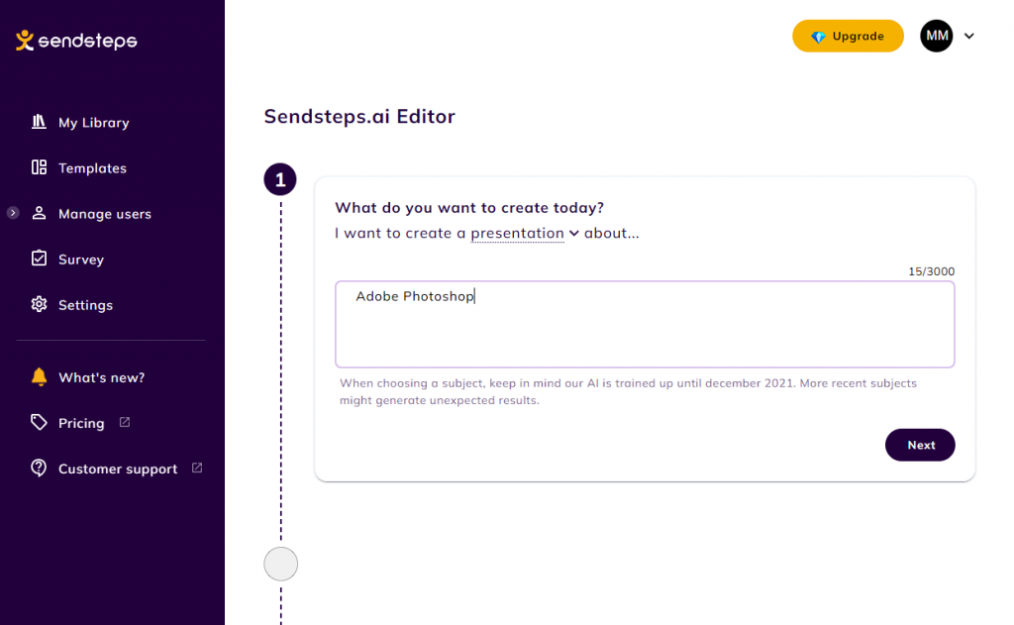Screen dimensions: 1014x625
Task: Open My Library books icon
Action: tap(39, 122)
